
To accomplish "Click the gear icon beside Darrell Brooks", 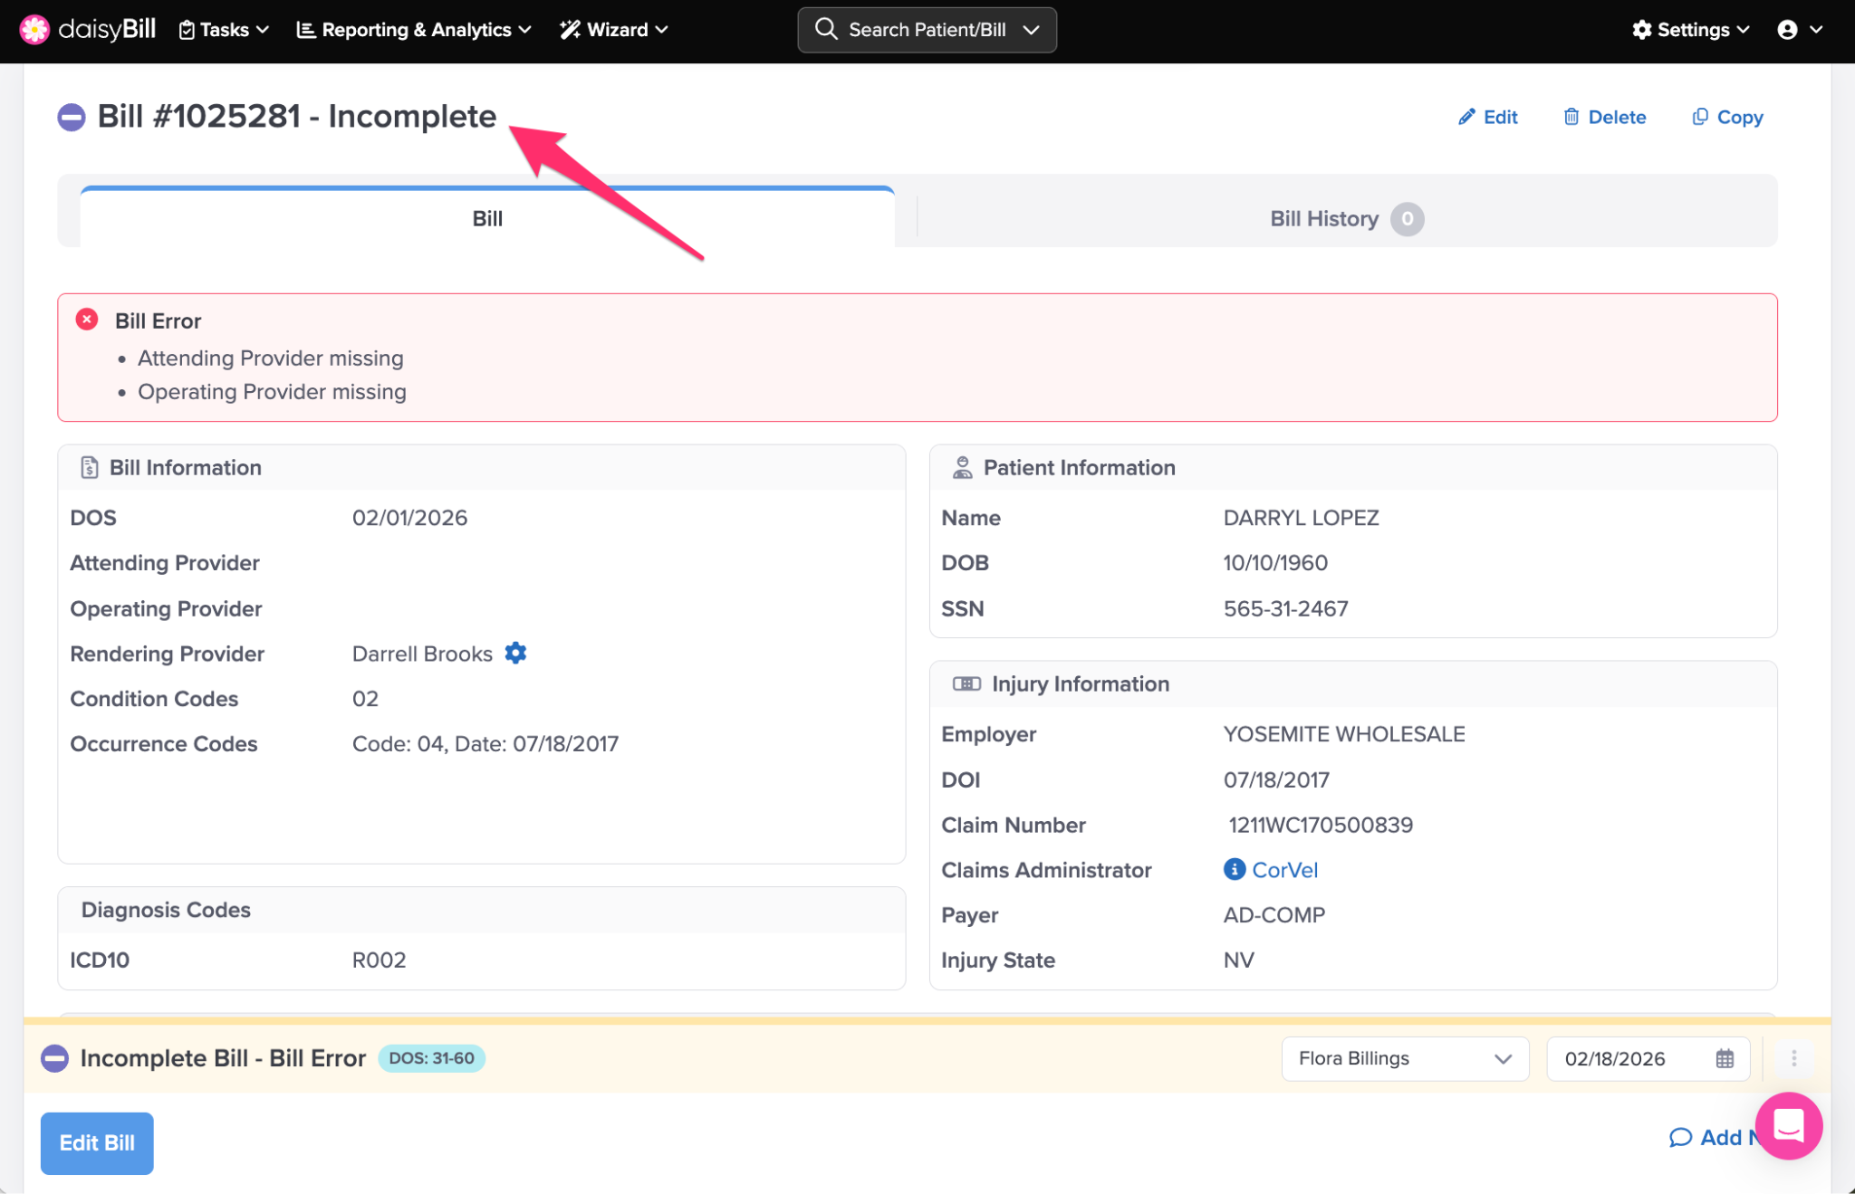I will tap(515, 653).
